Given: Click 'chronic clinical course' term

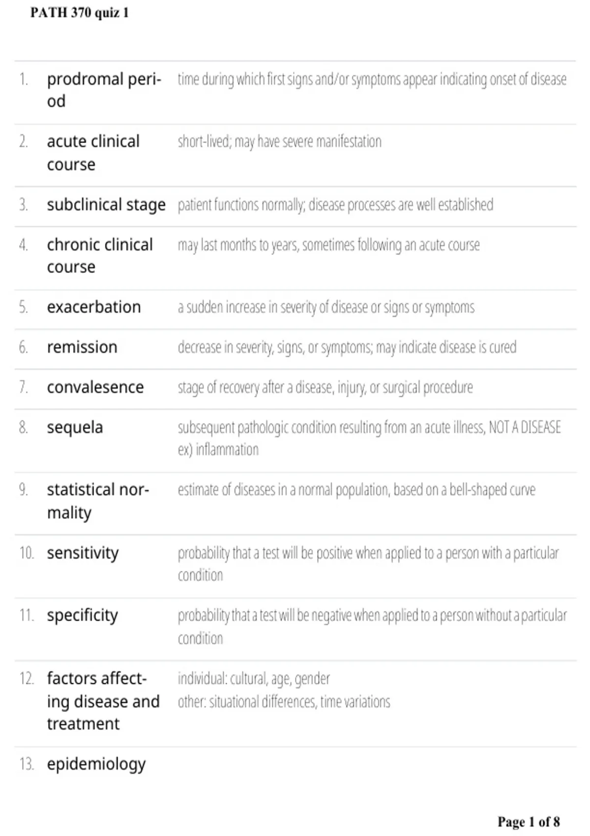Looking at the screenshot, I should coord(100,256).
